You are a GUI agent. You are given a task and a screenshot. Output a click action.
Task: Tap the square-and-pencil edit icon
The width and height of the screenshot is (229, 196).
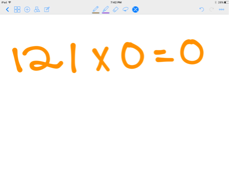pos(47,9)
